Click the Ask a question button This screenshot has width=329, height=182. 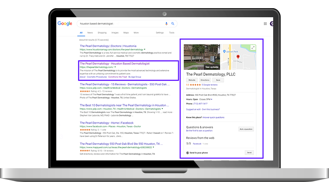pyautogui.click(x=246, y=129)
